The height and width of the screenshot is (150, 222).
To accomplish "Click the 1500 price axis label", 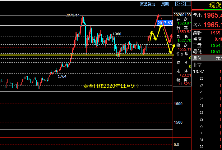I will [178, 122].
